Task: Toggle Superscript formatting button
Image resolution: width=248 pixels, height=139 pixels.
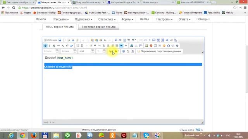Action: 67,46
